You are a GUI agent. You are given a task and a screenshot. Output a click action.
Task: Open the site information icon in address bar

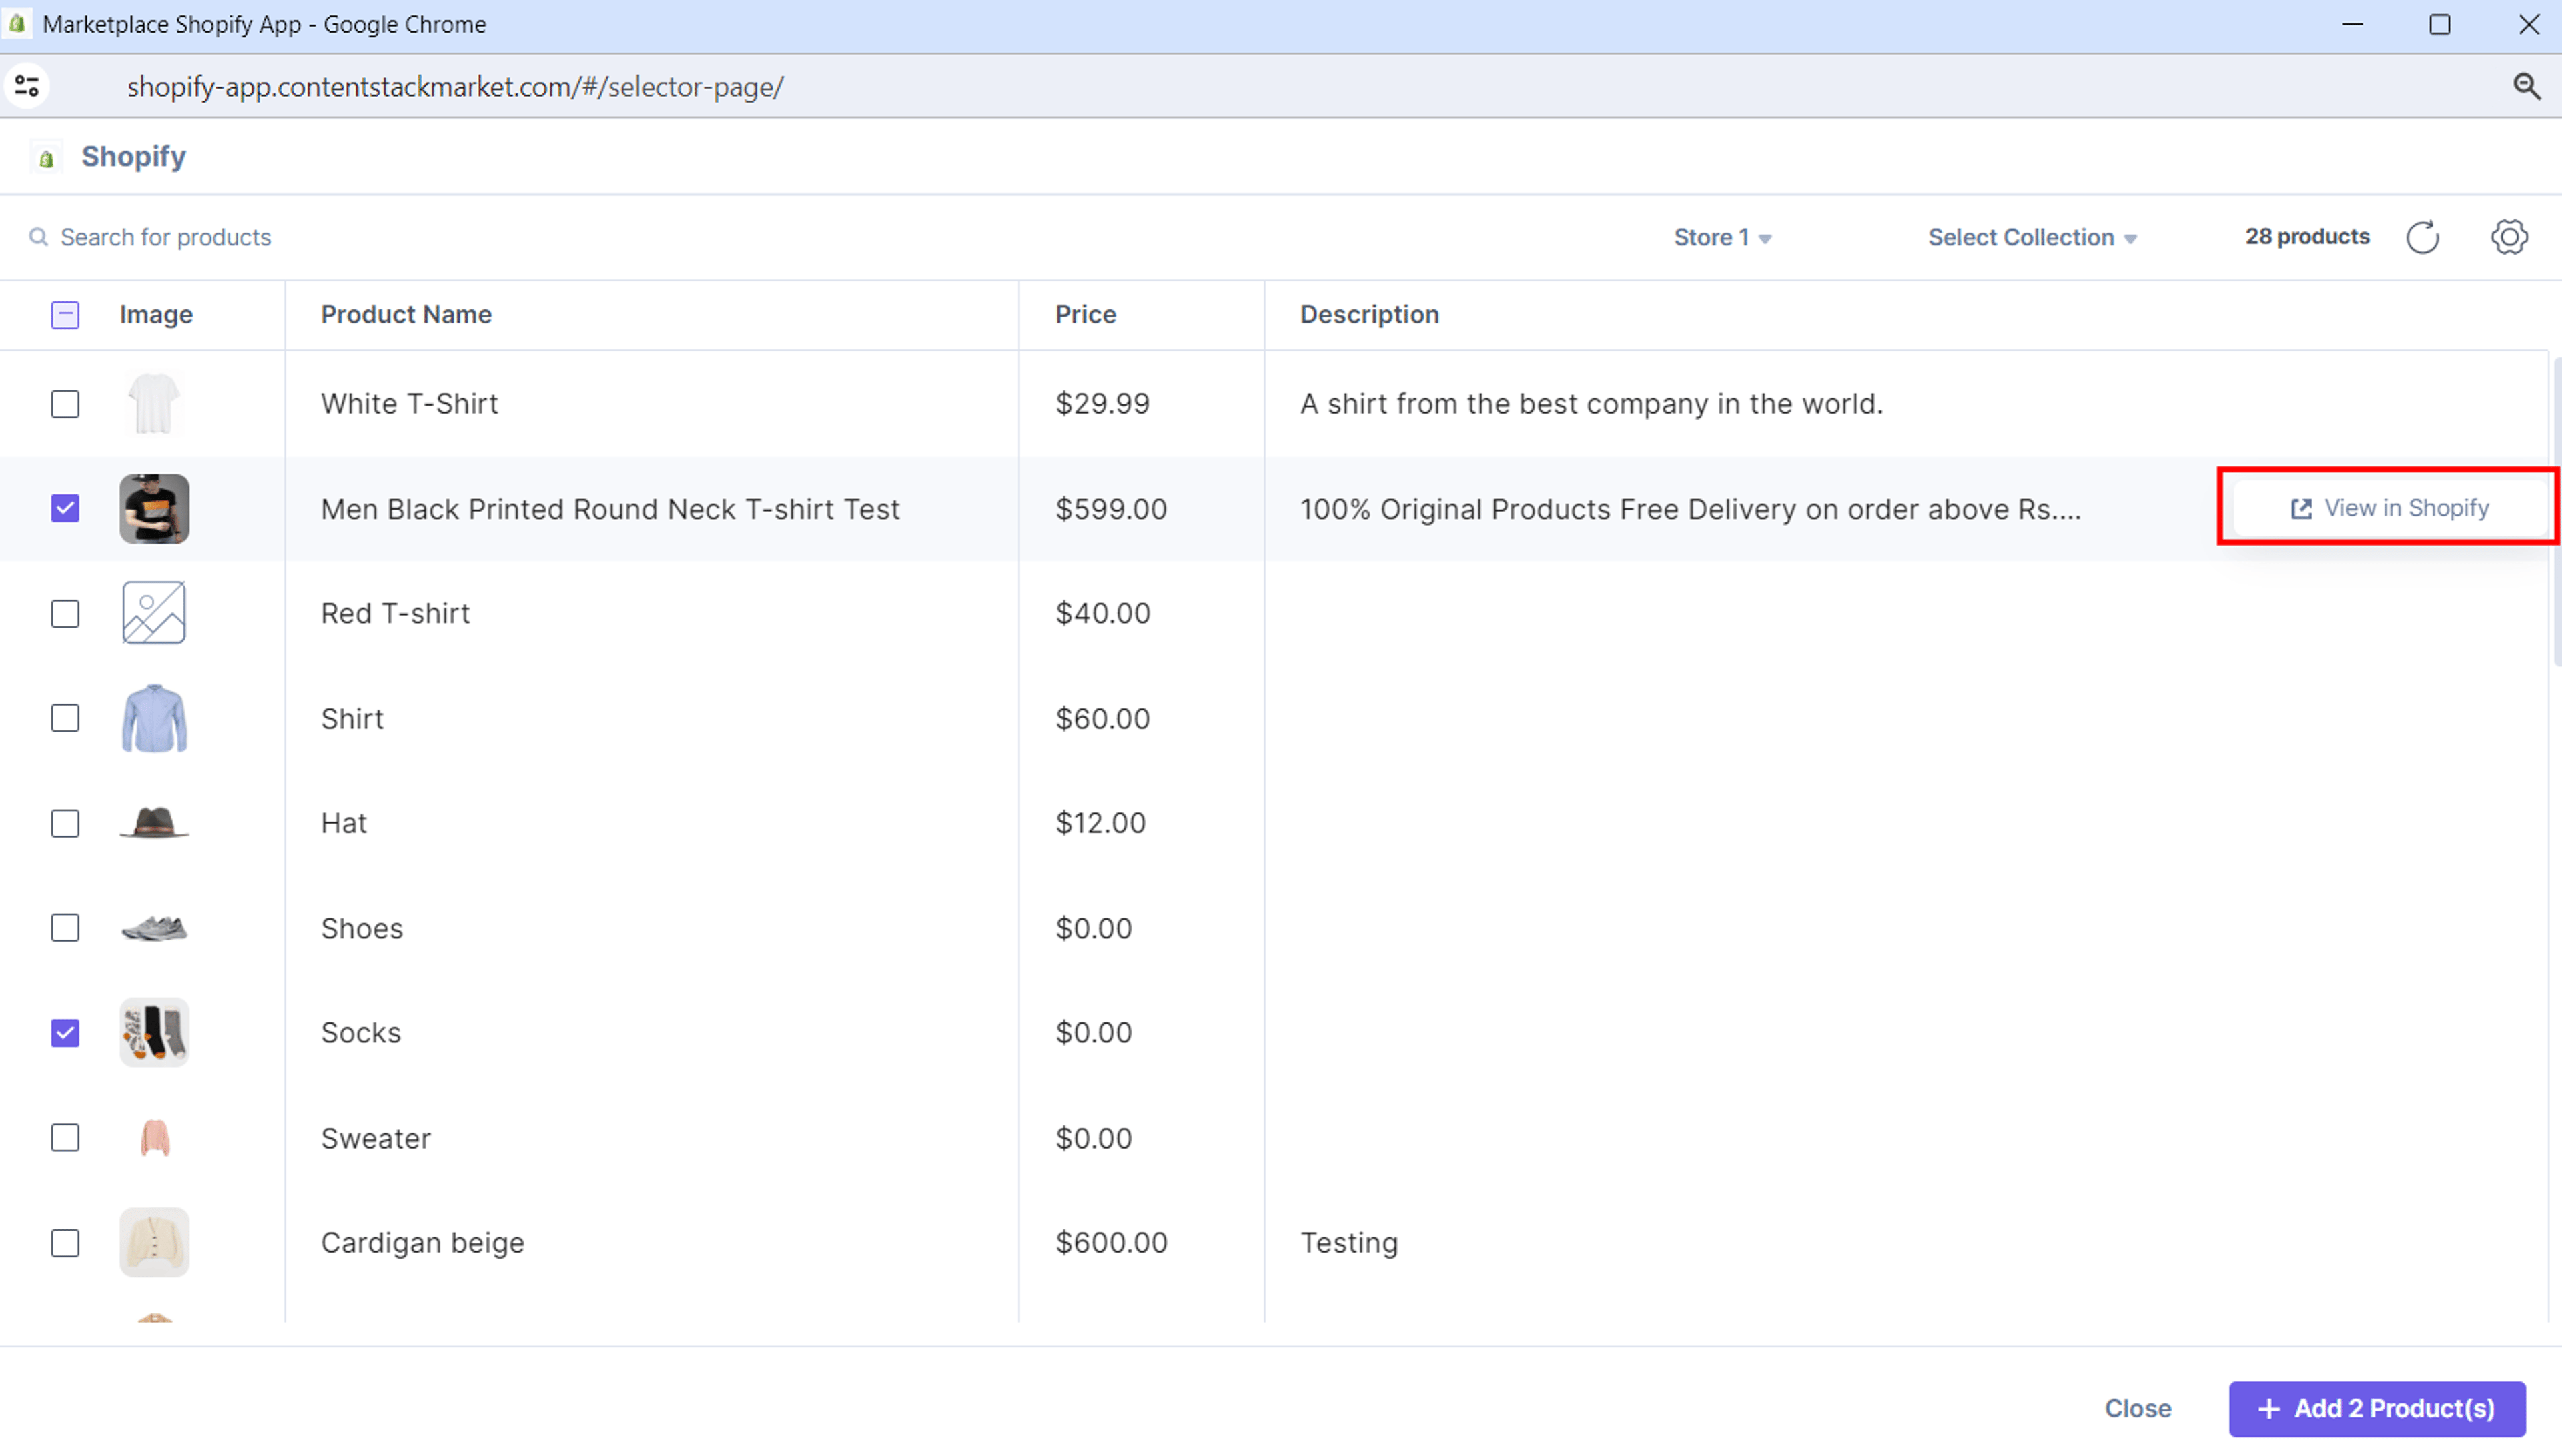(27, 86)
